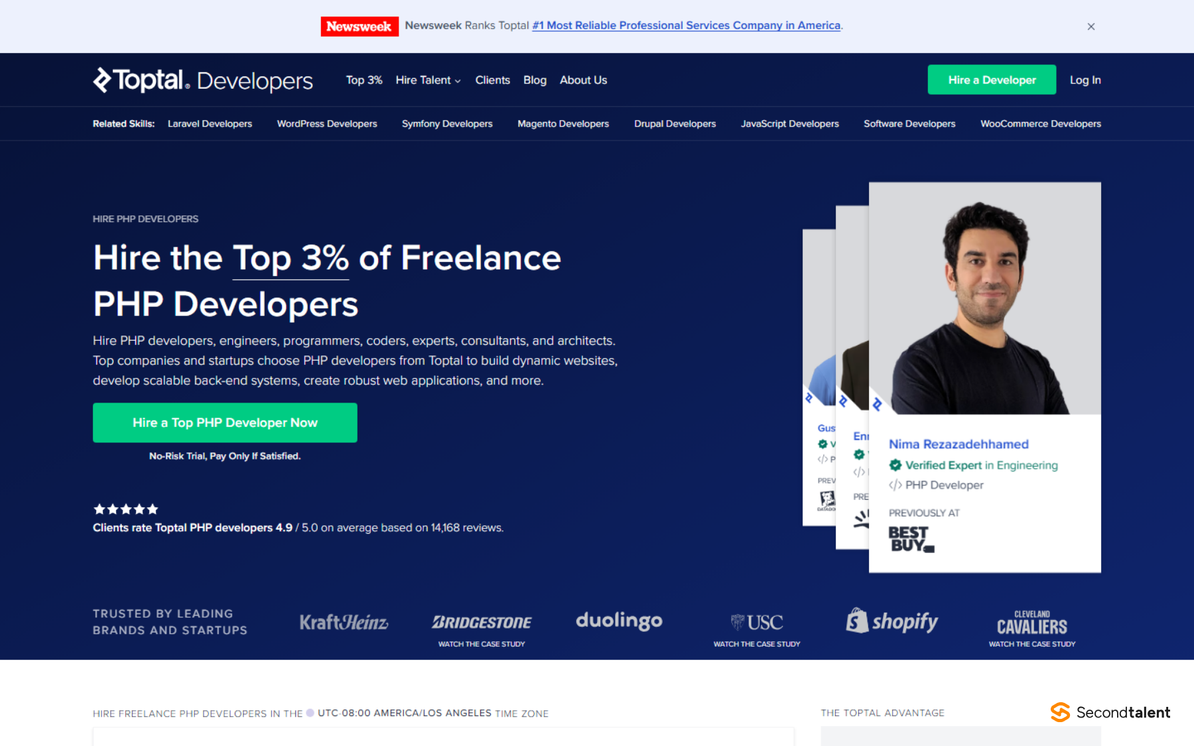The width and height of the screenshot is (1194, 746).
Task: Open Software Developers related skill
Action: 909,123
